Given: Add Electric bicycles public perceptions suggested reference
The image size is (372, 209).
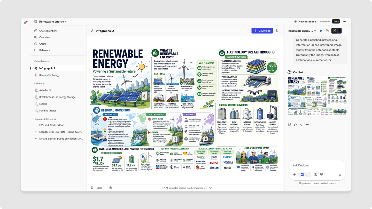Looking at the screenshot, I should pos(36,139).
